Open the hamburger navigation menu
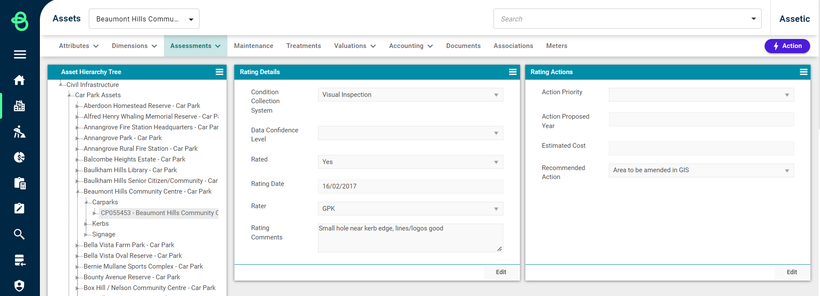 point(20,54)
